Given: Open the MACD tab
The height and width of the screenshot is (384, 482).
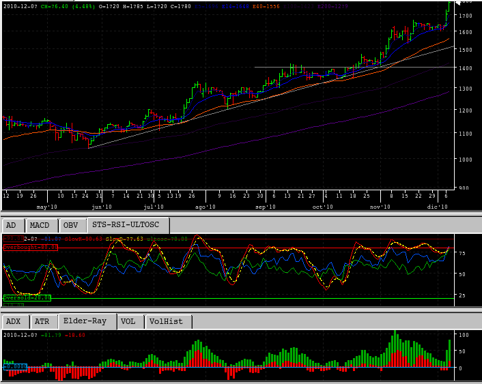Looking at the screenshot, I should (x=41, y=225).
